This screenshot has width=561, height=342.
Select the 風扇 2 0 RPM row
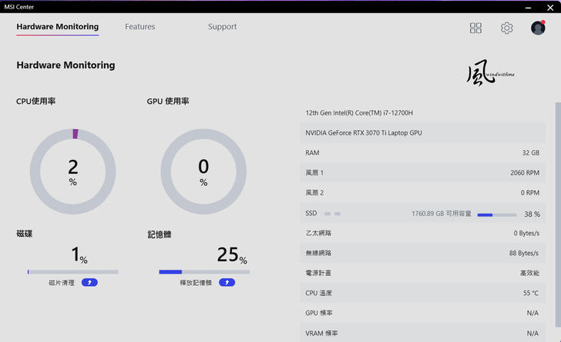click(423, 193)
